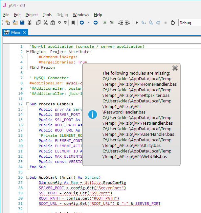The image size is (201, 213).
Task: Collapse the Sub AppStart block
Action: pyautogui.click(x=27, y=177)
